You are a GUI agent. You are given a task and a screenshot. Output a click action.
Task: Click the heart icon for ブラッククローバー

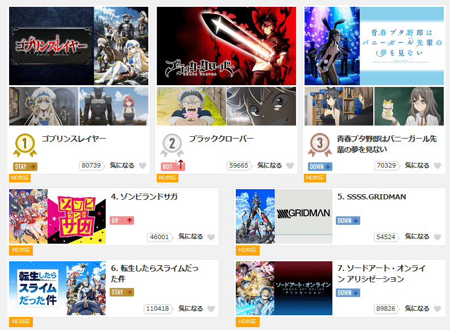290,166
